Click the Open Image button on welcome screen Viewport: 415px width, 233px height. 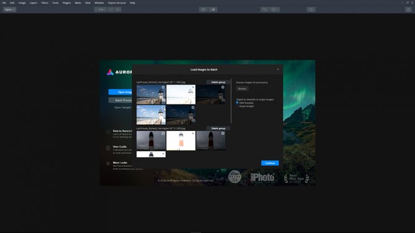(x=120, y=92)
